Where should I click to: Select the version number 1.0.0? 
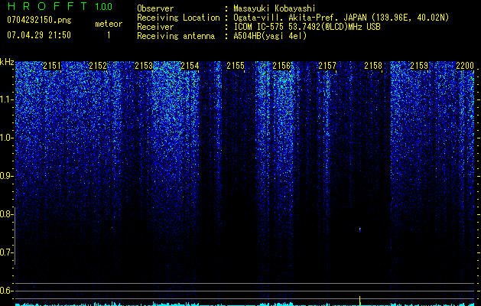[103, 7]
